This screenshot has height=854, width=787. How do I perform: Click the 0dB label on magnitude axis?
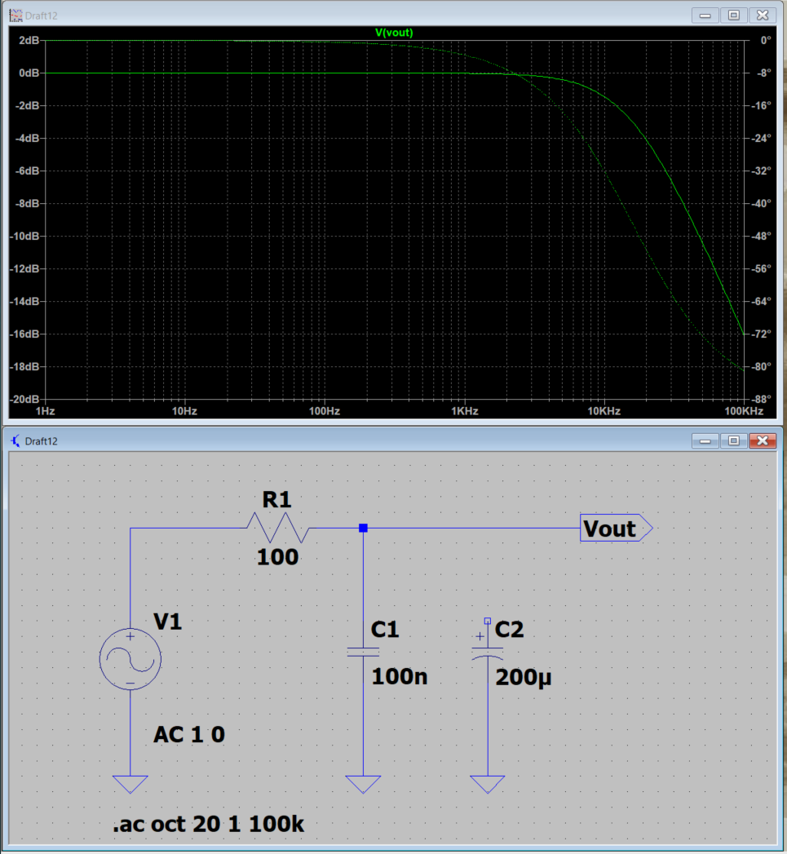tap(29, 73)
